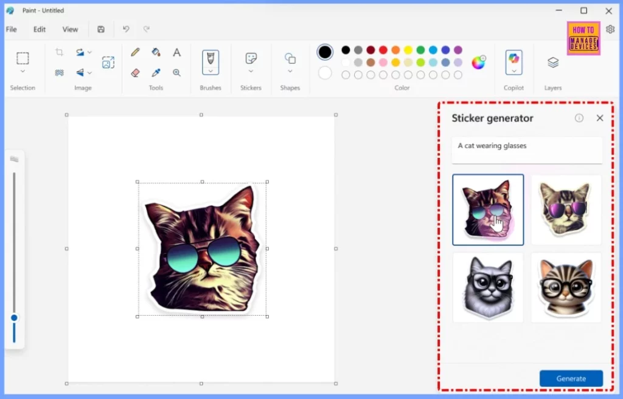This screenshot has width=623, height=399.
Task: Click the brush size slider handle
Action: click(15, 318)
